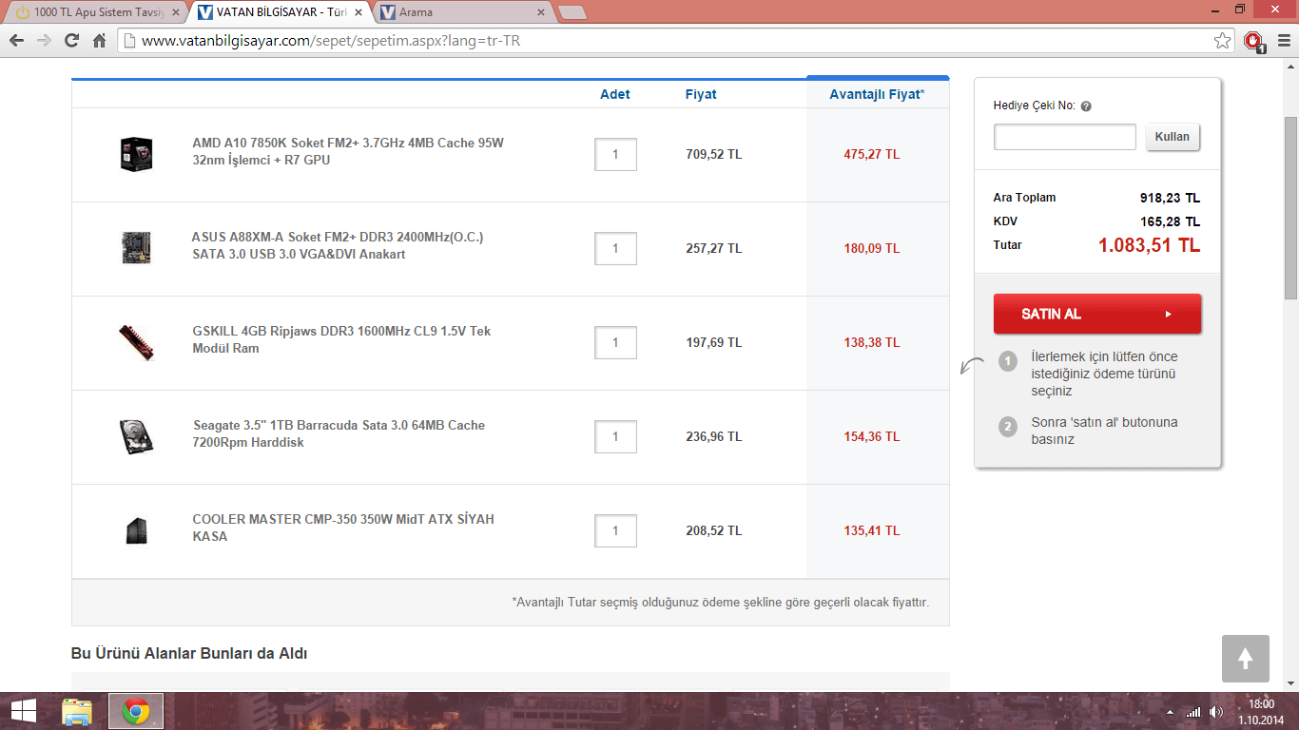Open the Seagate 1TB Barracuda product link
This screenshot has height=730, width=1299.
339,434
